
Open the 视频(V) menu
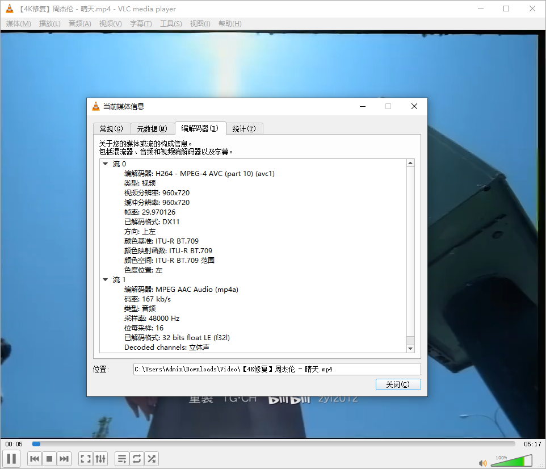pos(110,24)
